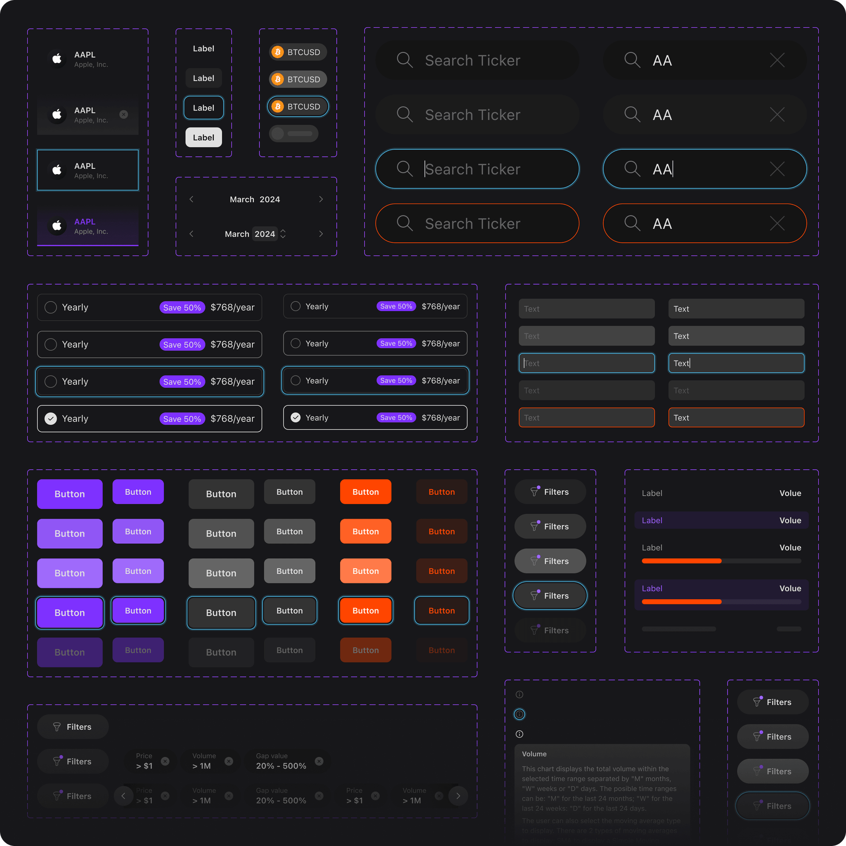
Task: Click the orange-outlined input containing white Text
Action: [736, 418]
